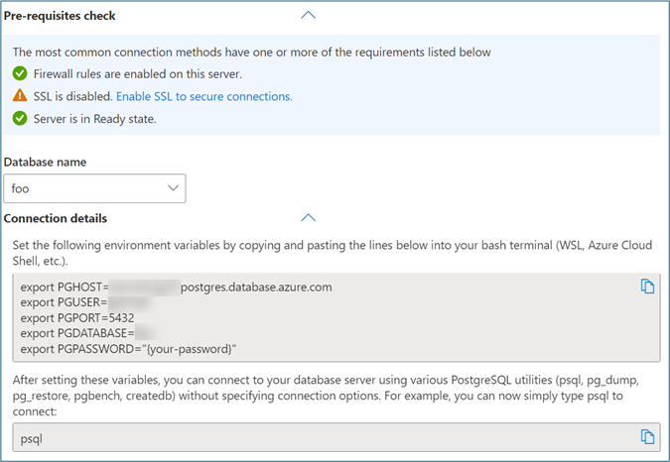670x462 pixels.
Task: Click the export PGPORT=5432 line
Action: point(76,317)
